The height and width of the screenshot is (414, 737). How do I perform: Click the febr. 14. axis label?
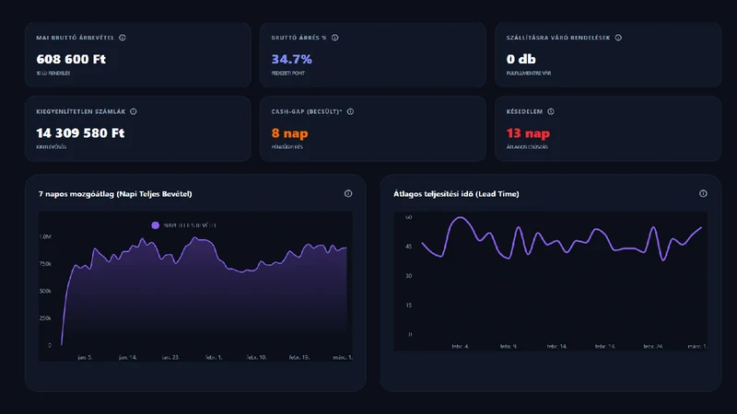coord(556,347)
